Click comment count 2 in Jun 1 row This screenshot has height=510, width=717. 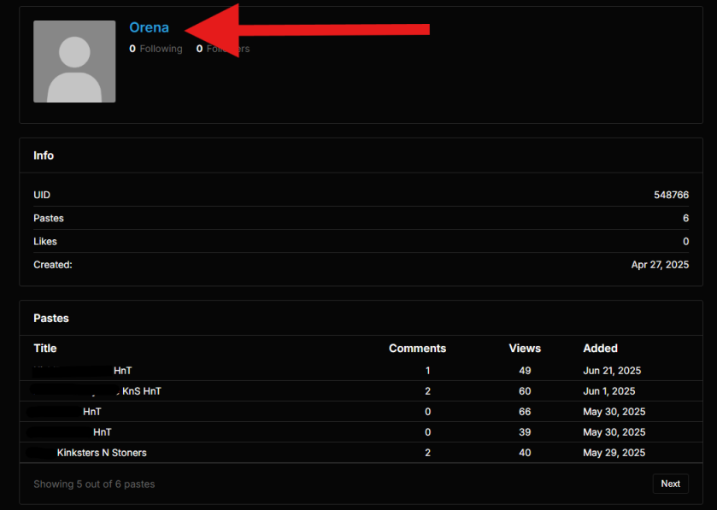tap(427, 391)
